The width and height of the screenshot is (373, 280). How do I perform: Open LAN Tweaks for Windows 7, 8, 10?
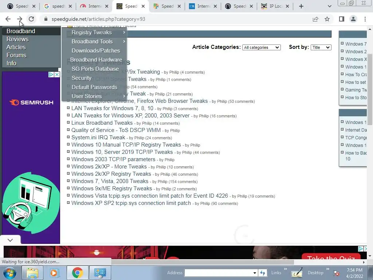[112, 108]
